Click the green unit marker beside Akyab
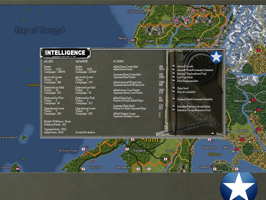 point(129,43)
